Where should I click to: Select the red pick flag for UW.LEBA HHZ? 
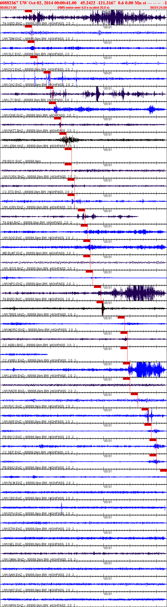[x=63, y=133]
